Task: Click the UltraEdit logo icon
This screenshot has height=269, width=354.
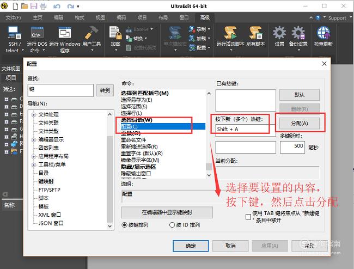Action: pyautogui.click(x=4, y=6)
